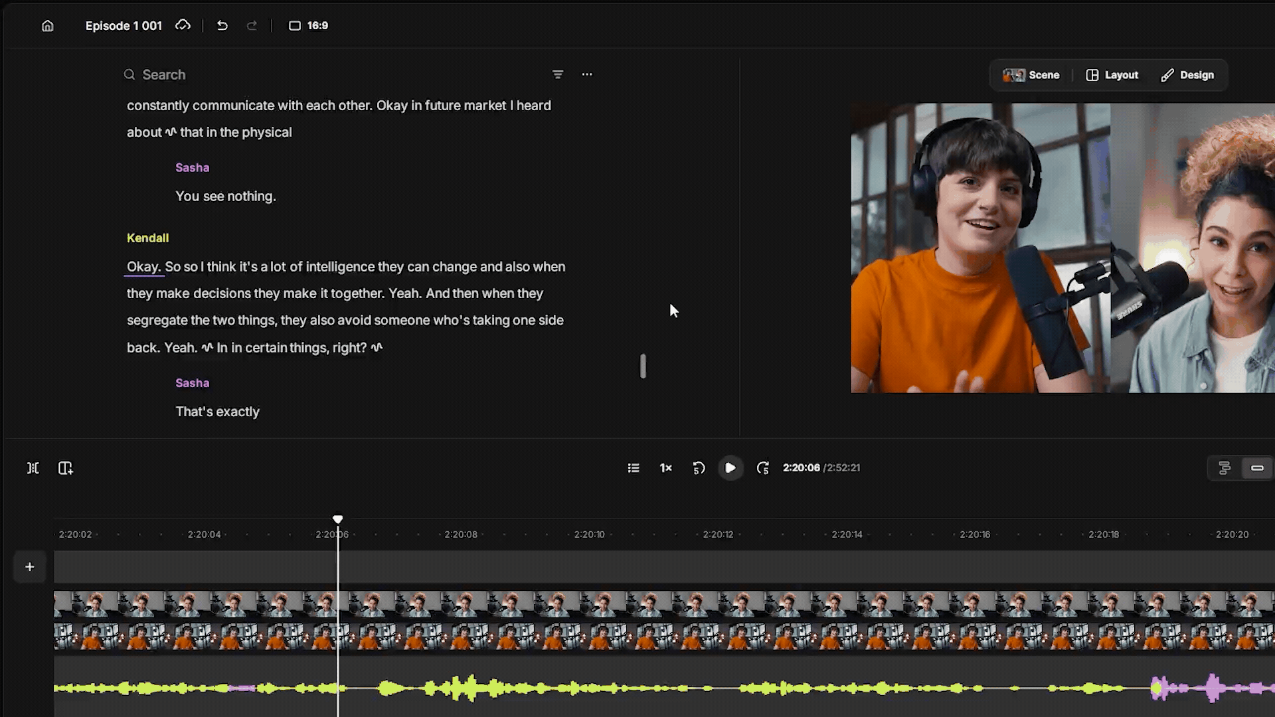The image size is (1275, 717).
Task: Undo the last edit
Action: (222, 26)
